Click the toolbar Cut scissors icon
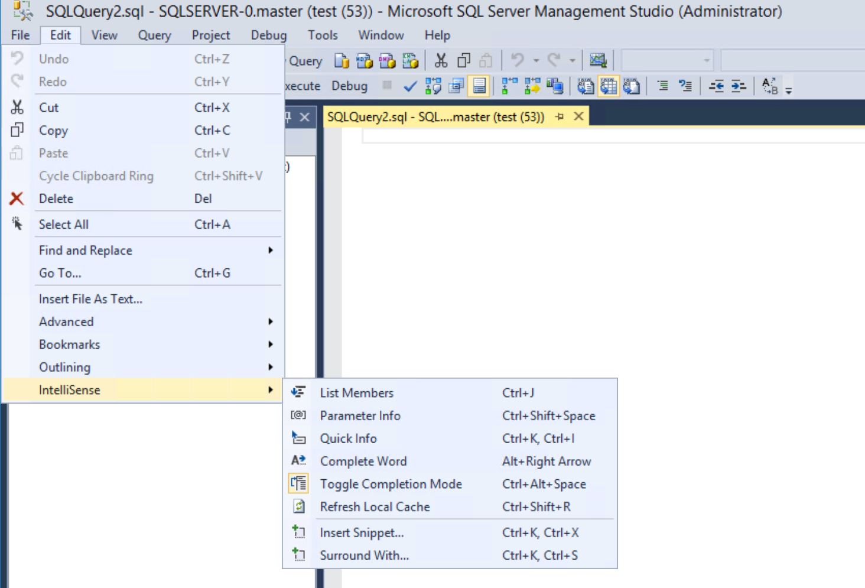Viewport: 865px width, 588px height. [441, 60]
